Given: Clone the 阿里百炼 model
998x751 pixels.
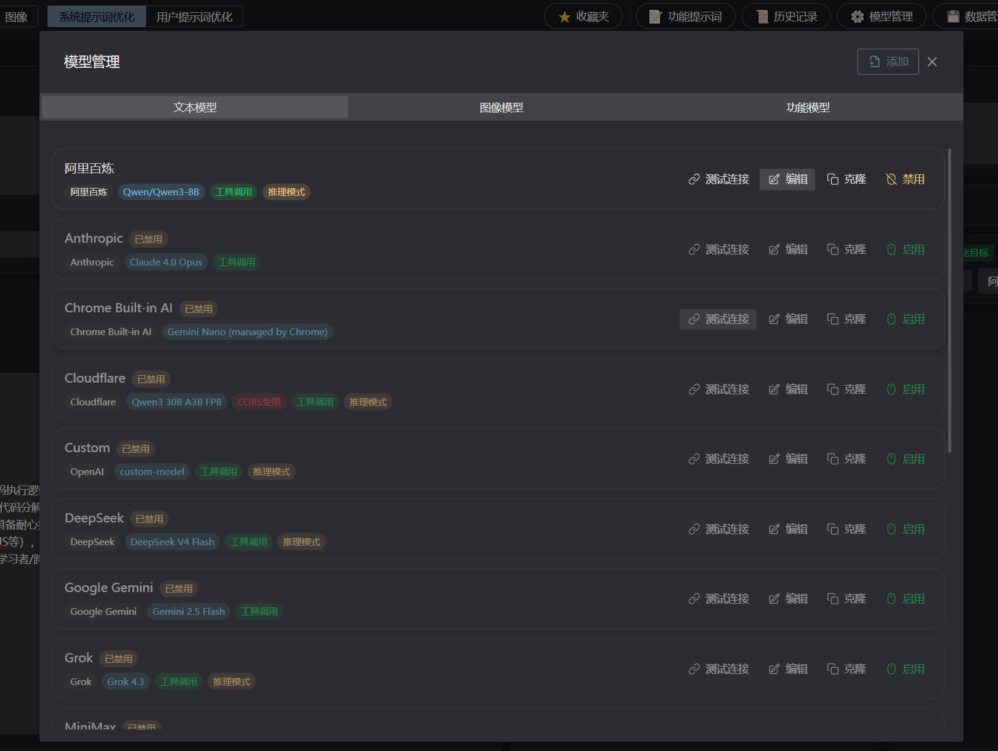Looking at the screenshot, I should tap(846, 179).
